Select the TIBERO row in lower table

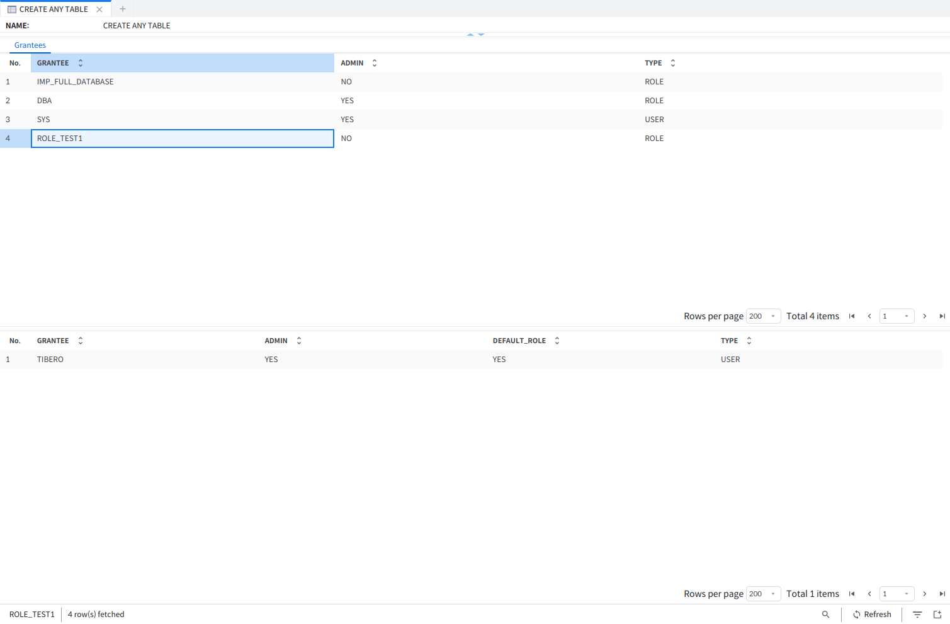coord(50,360)
